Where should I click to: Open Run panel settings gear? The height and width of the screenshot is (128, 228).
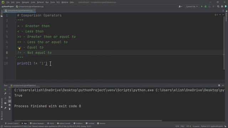coord(219,85)
